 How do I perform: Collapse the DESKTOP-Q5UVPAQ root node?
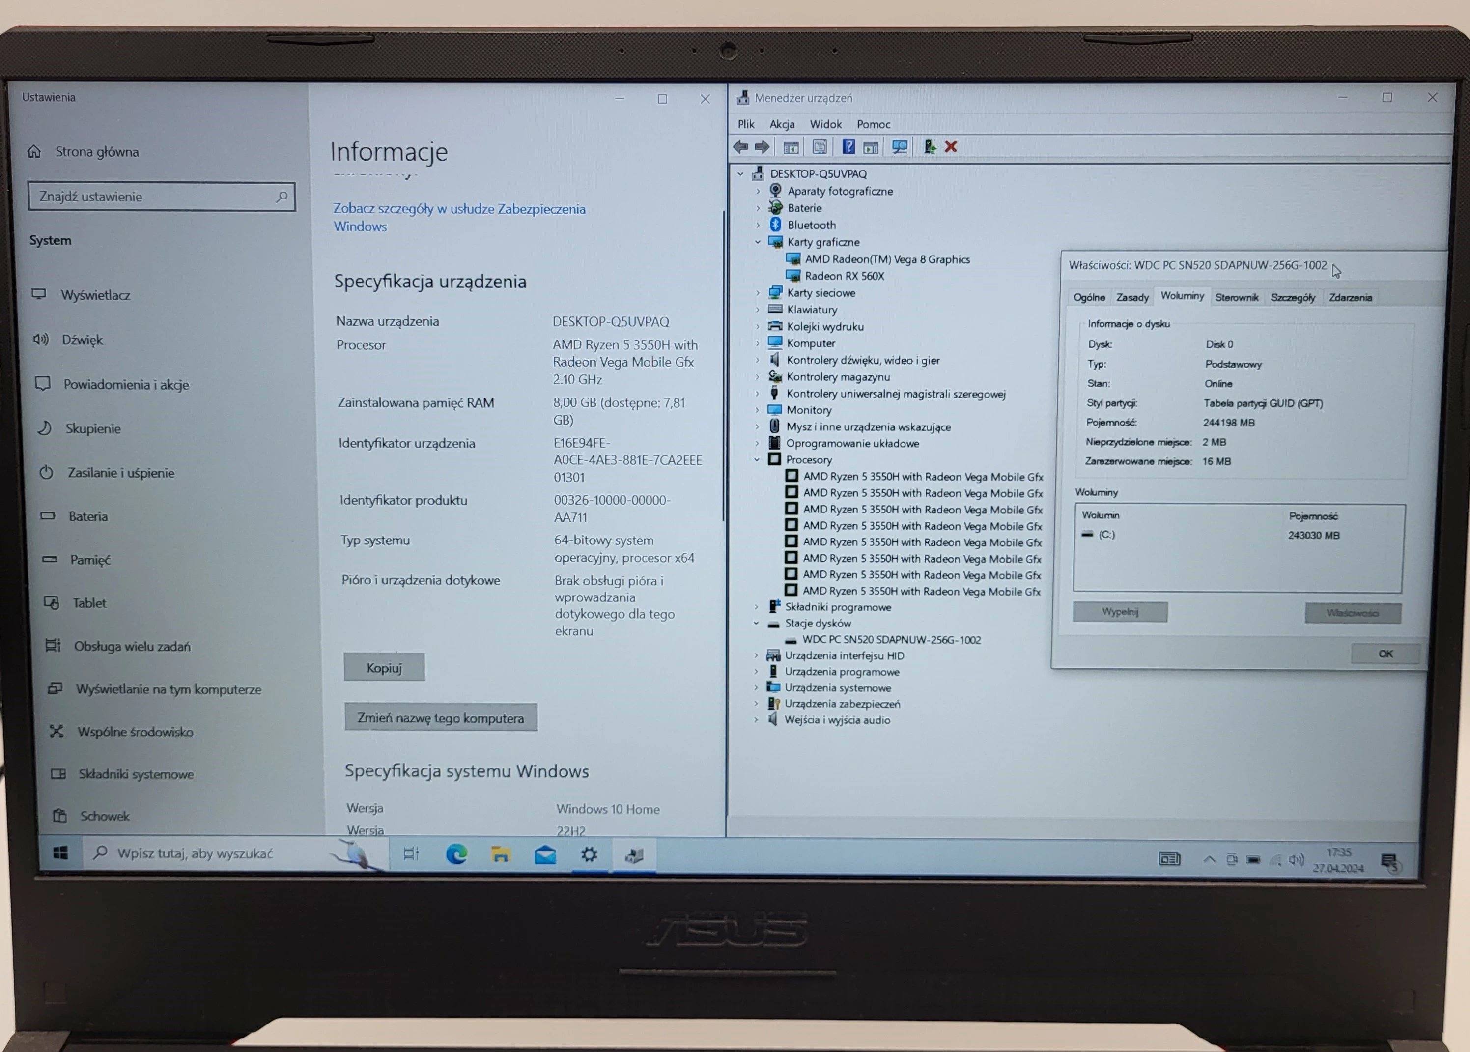(740, 173)
